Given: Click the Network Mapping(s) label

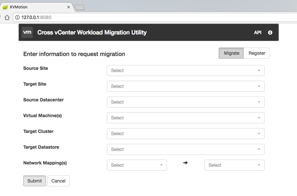Looking at the screenshot, I should 45,163.
